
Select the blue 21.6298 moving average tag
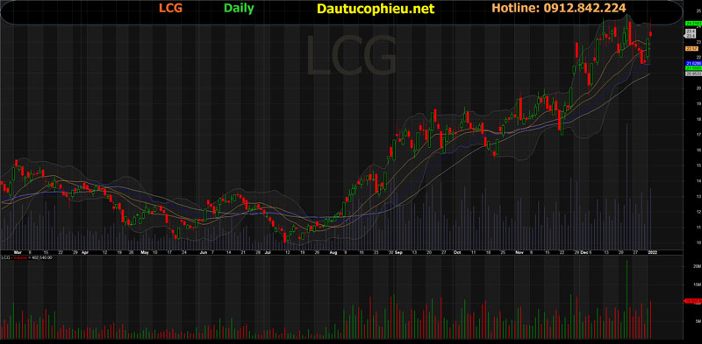693,63
